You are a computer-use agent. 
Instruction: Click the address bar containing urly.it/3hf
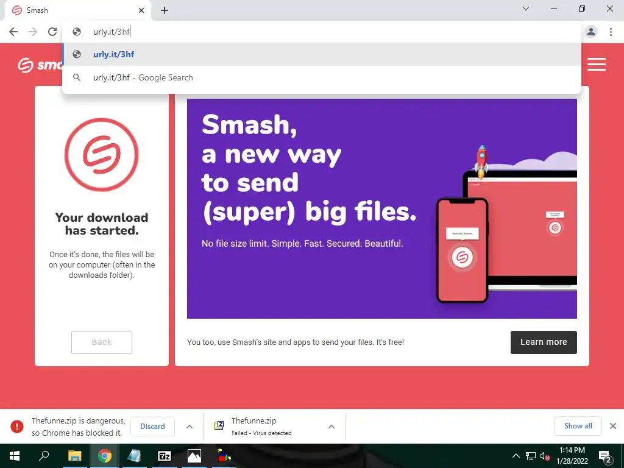click(x=322, y=32)
